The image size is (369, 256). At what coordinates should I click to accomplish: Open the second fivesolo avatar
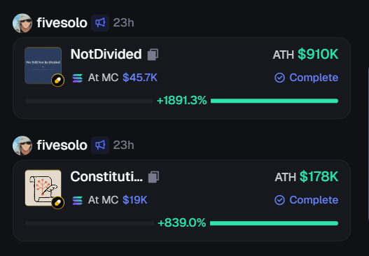pyautogui.click(x=22, y=145)
